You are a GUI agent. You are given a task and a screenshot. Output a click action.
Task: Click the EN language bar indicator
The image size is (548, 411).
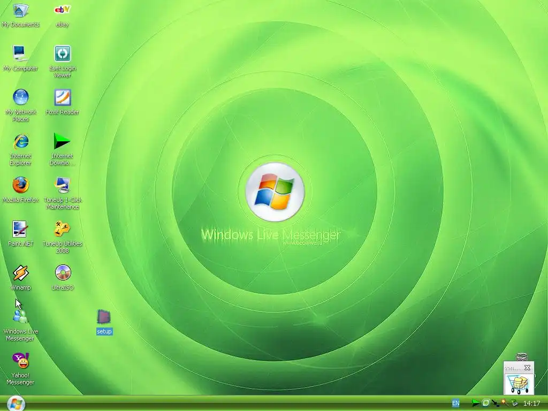coord(456,403)
